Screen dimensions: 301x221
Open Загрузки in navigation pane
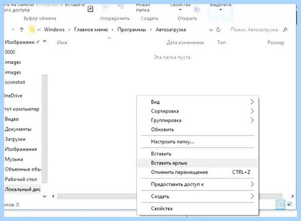[x=15, y=139]
